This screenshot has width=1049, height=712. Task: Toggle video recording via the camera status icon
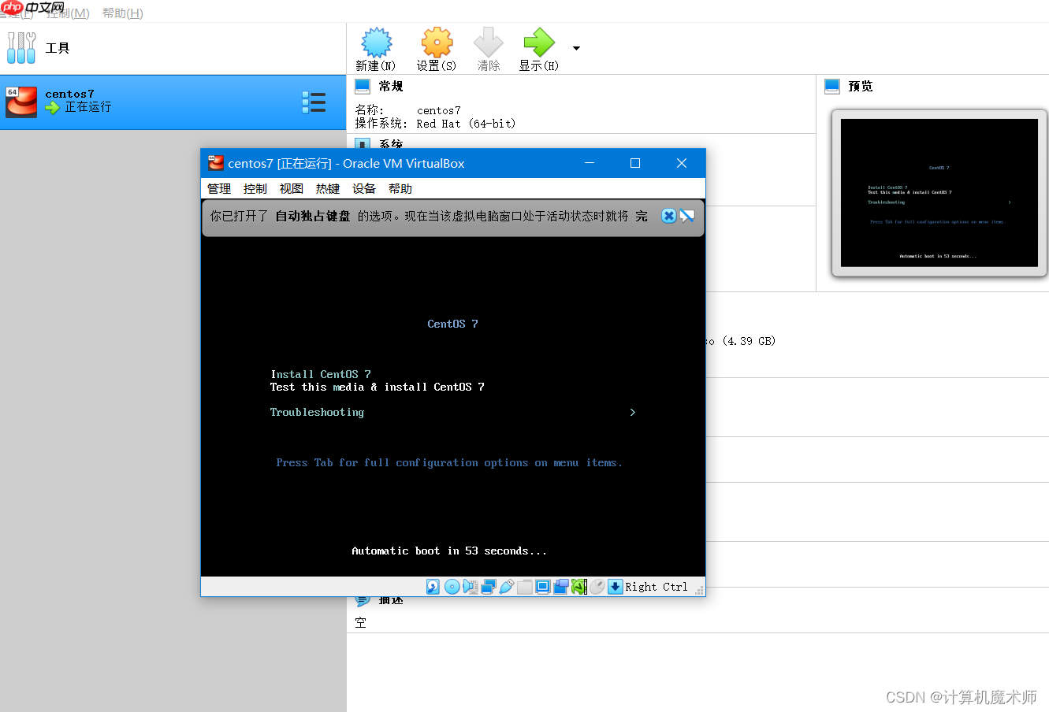point(561,587)
